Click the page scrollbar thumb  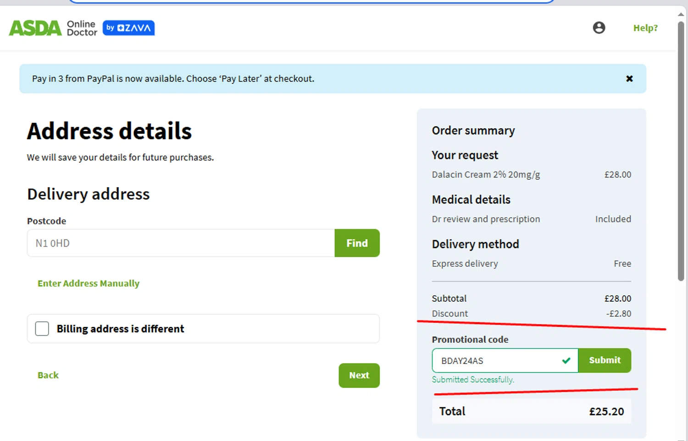click(x=681, y=151)
